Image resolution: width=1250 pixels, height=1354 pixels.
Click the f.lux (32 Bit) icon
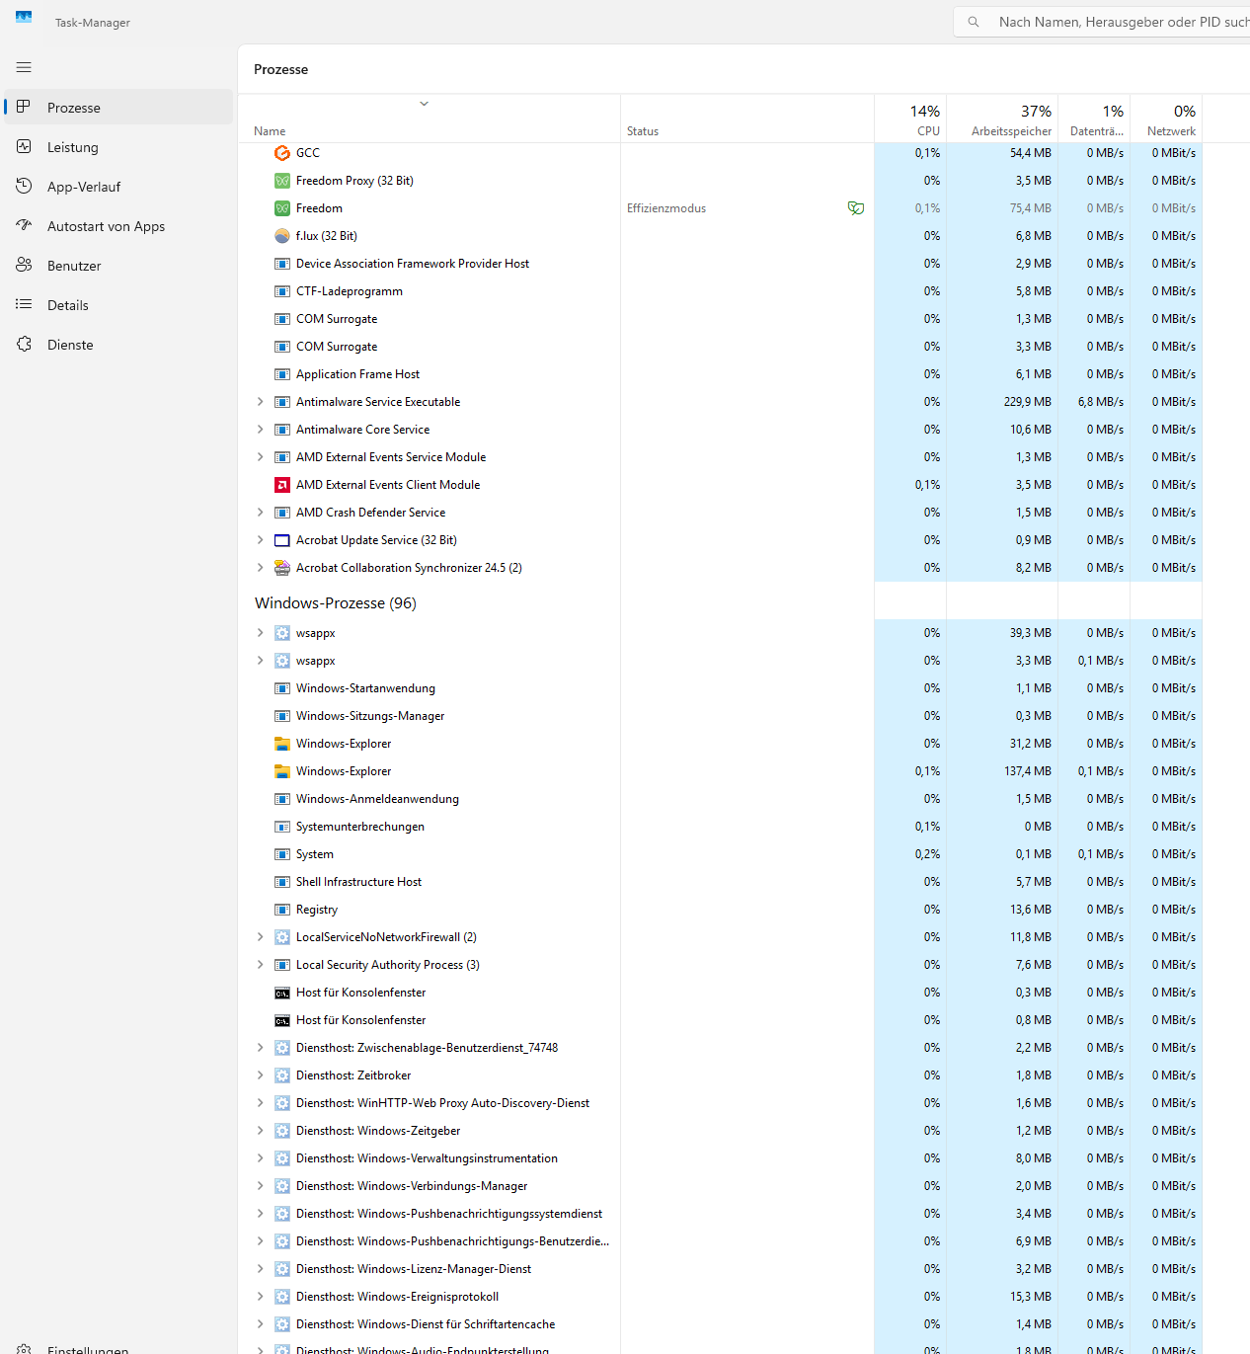(282, 236)
